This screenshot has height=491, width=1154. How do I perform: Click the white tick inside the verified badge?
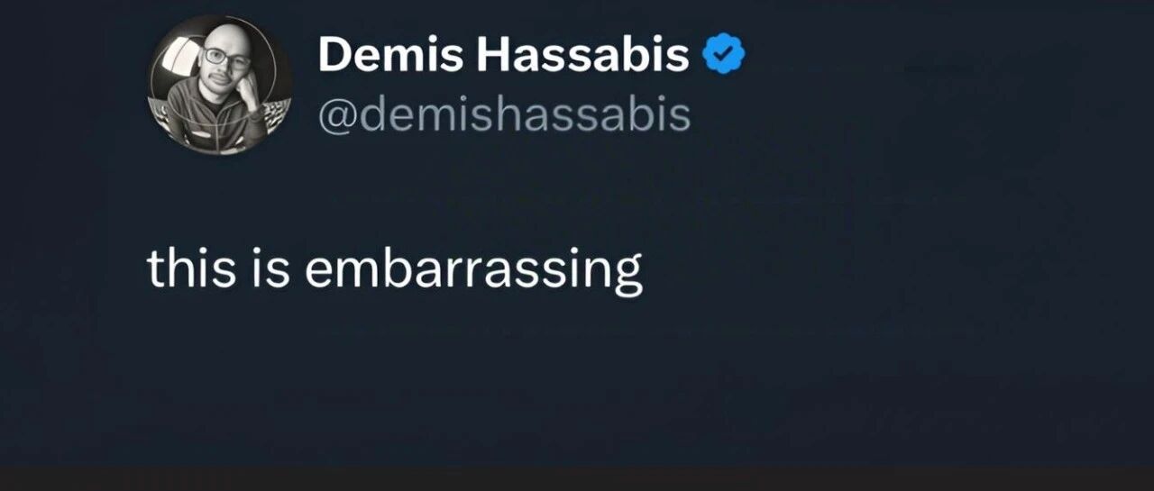point(722,57)
